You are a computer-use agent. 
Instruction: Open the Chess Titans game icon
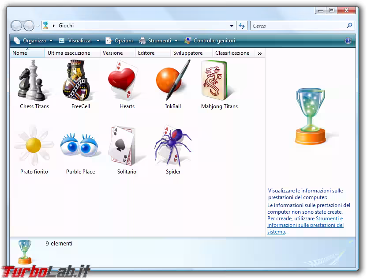click(33, 80)
